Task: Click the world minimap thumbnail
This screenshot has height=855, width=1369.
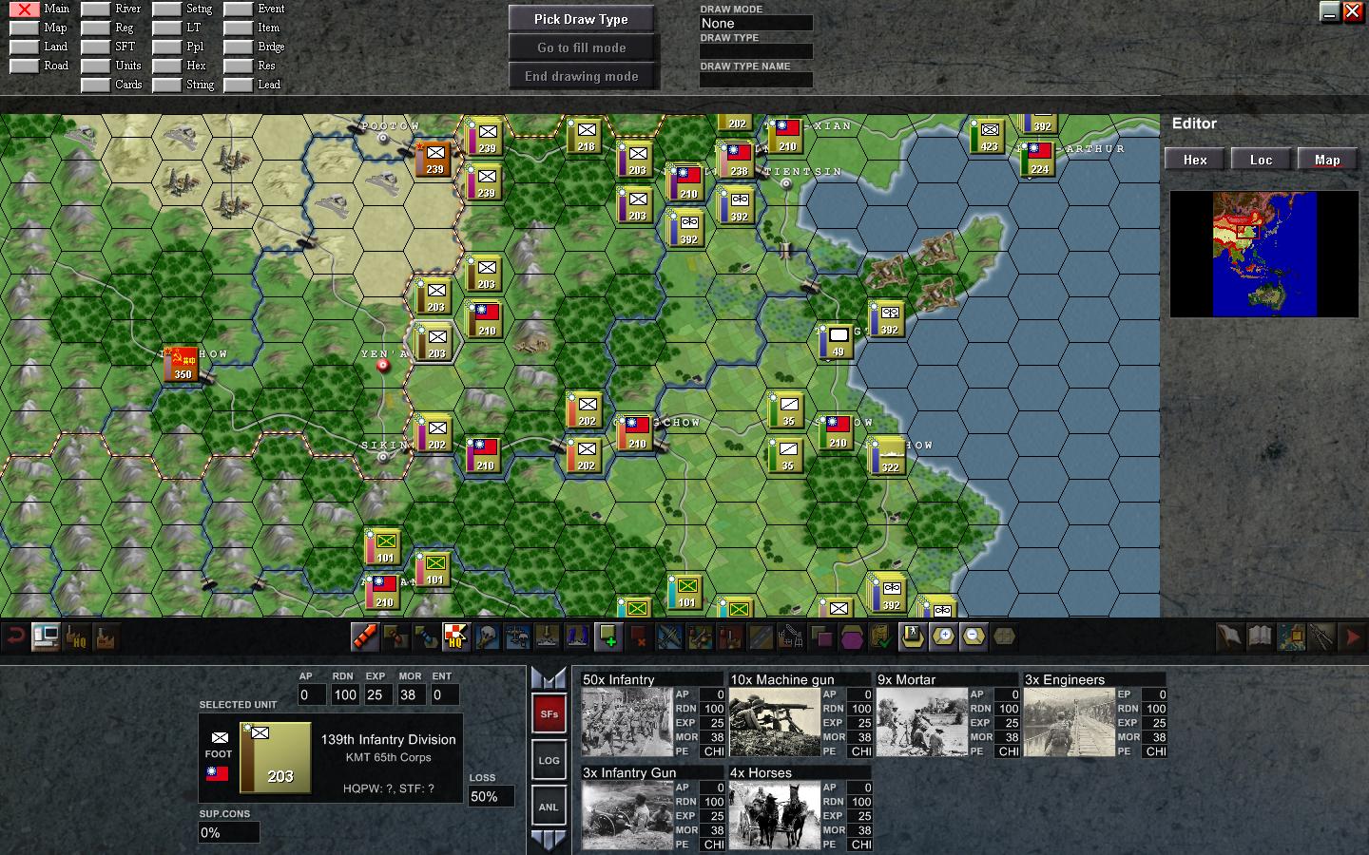Action: [1263, 254]
